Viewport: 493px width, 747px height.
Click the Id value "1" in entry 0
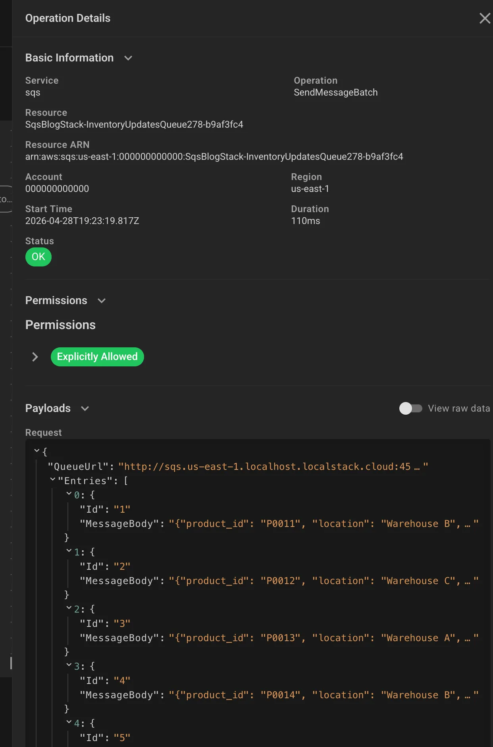[x=122, y=509]
